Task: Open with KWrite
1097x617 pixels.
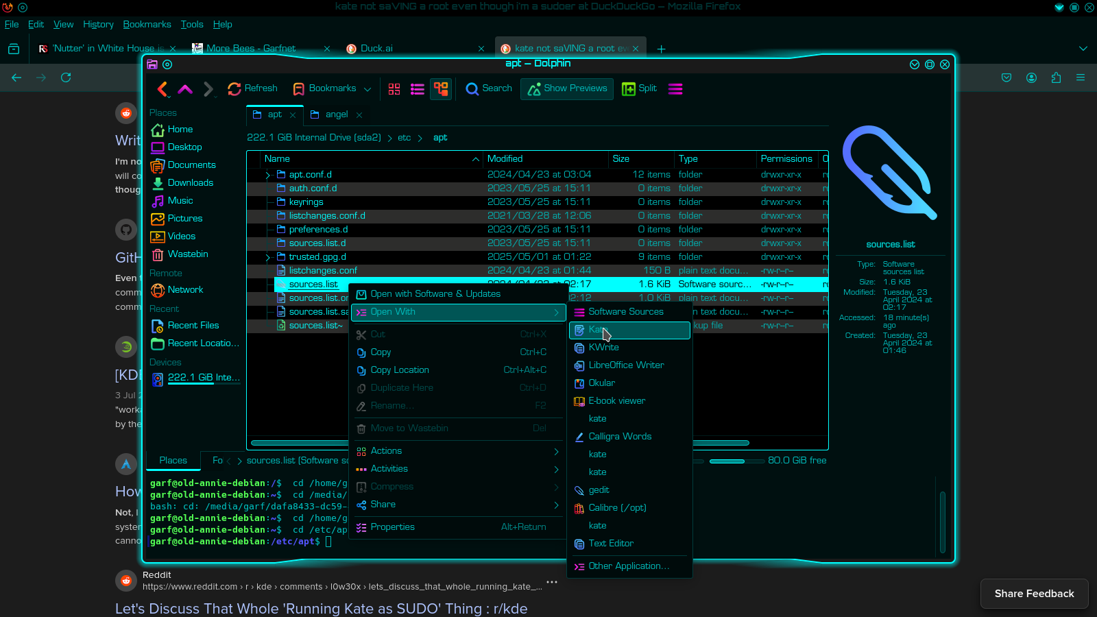Action: coord(629,348)
